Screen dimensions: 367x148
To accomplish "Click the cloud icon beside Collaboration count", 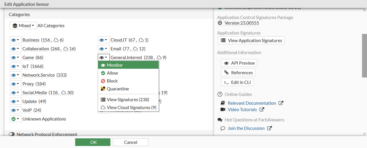I will click(x=66, y=49).
